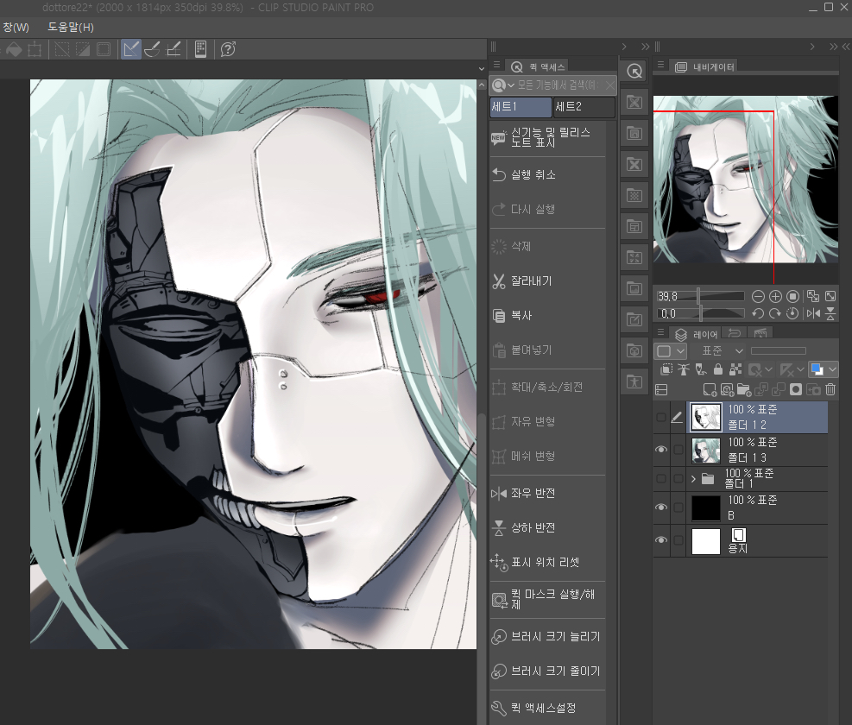Screen dimensions: 852x725
Task: Expand the 폴더 1 folder
Action: pos(693,479)
